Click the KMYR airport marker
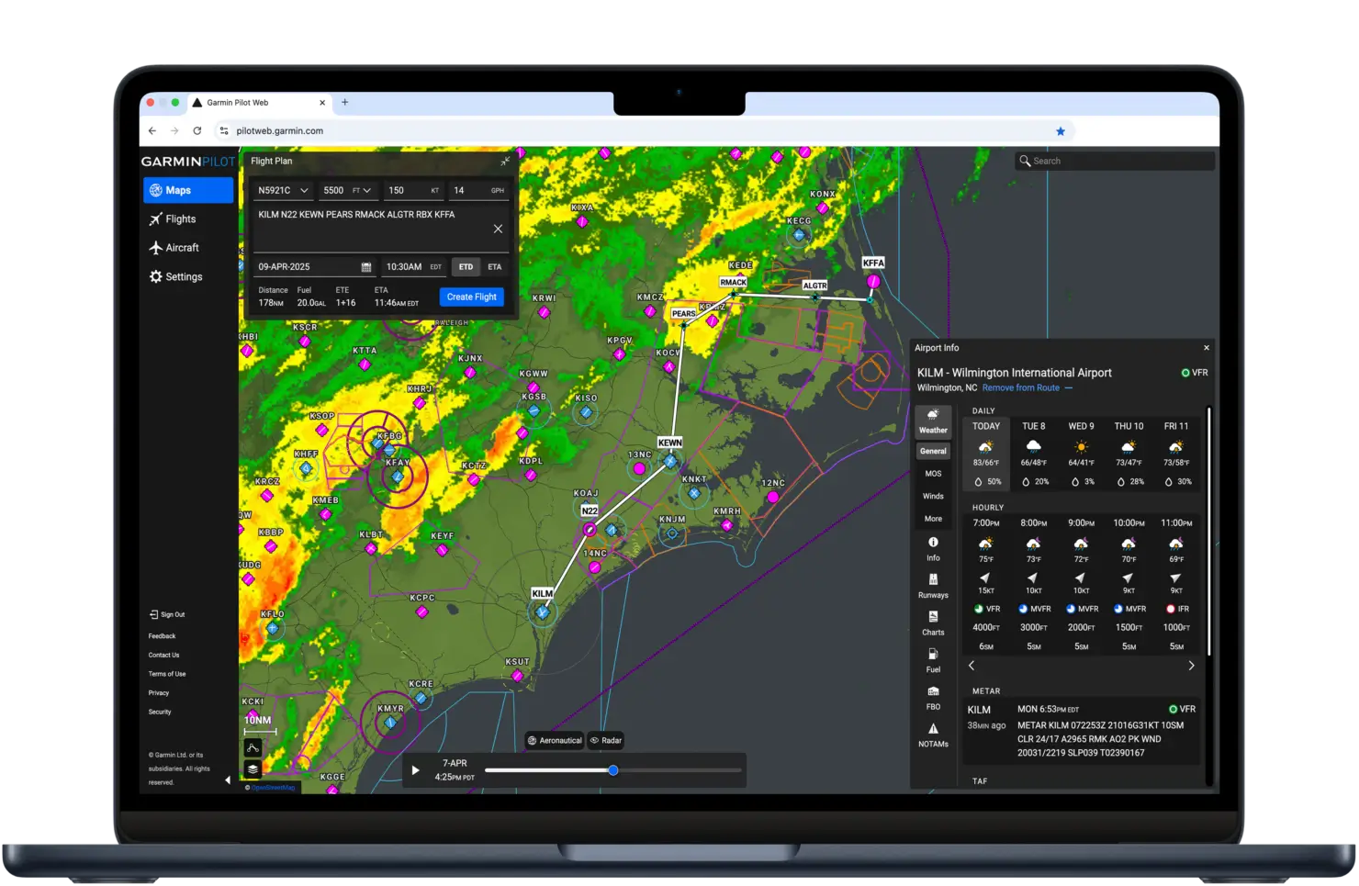Screen dimensions: 1359x886 (390, 723)
